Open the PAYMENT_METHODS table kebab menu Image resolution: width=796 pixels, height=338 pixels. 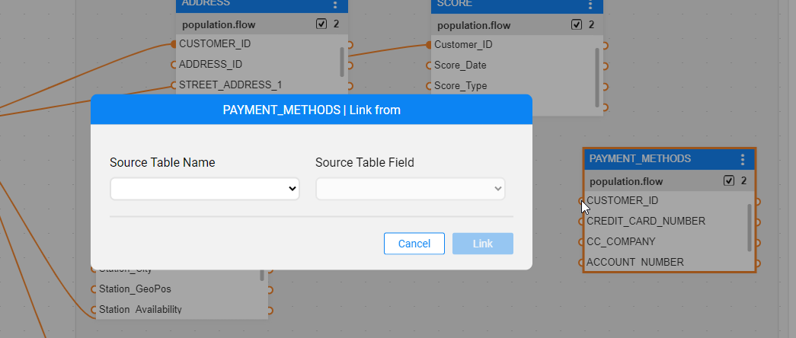point(743,159)
